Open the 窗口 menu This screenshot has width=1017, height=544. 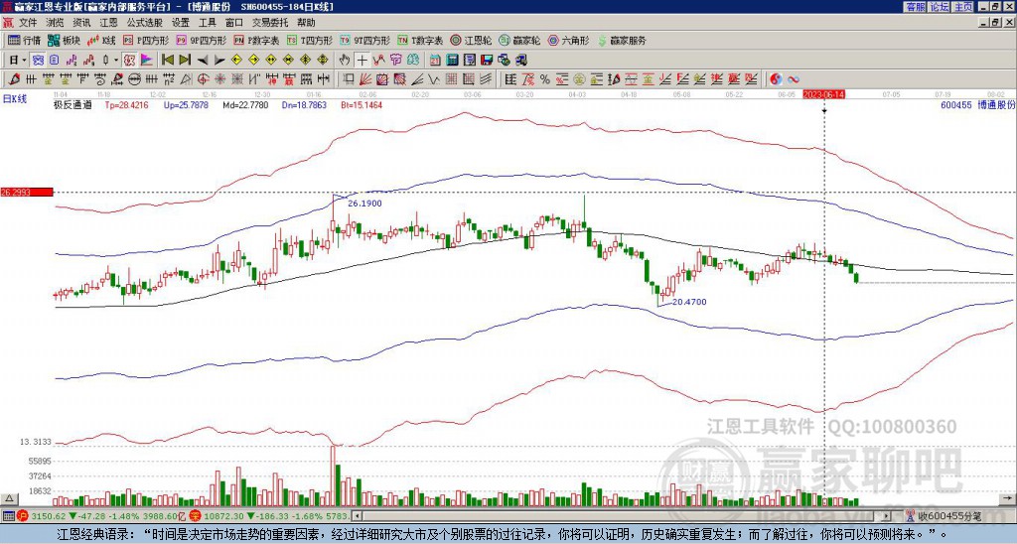point(234,23)
